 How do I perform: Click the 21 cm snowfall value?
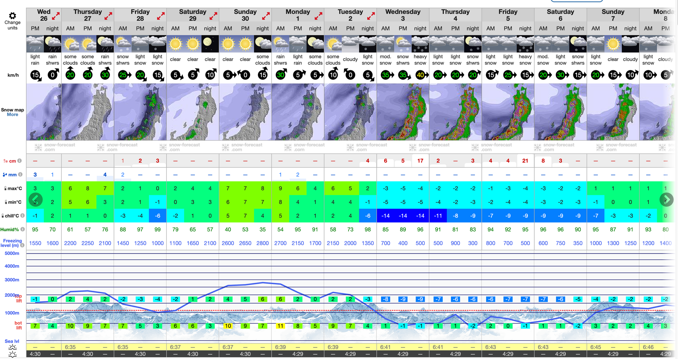(525, 161)
